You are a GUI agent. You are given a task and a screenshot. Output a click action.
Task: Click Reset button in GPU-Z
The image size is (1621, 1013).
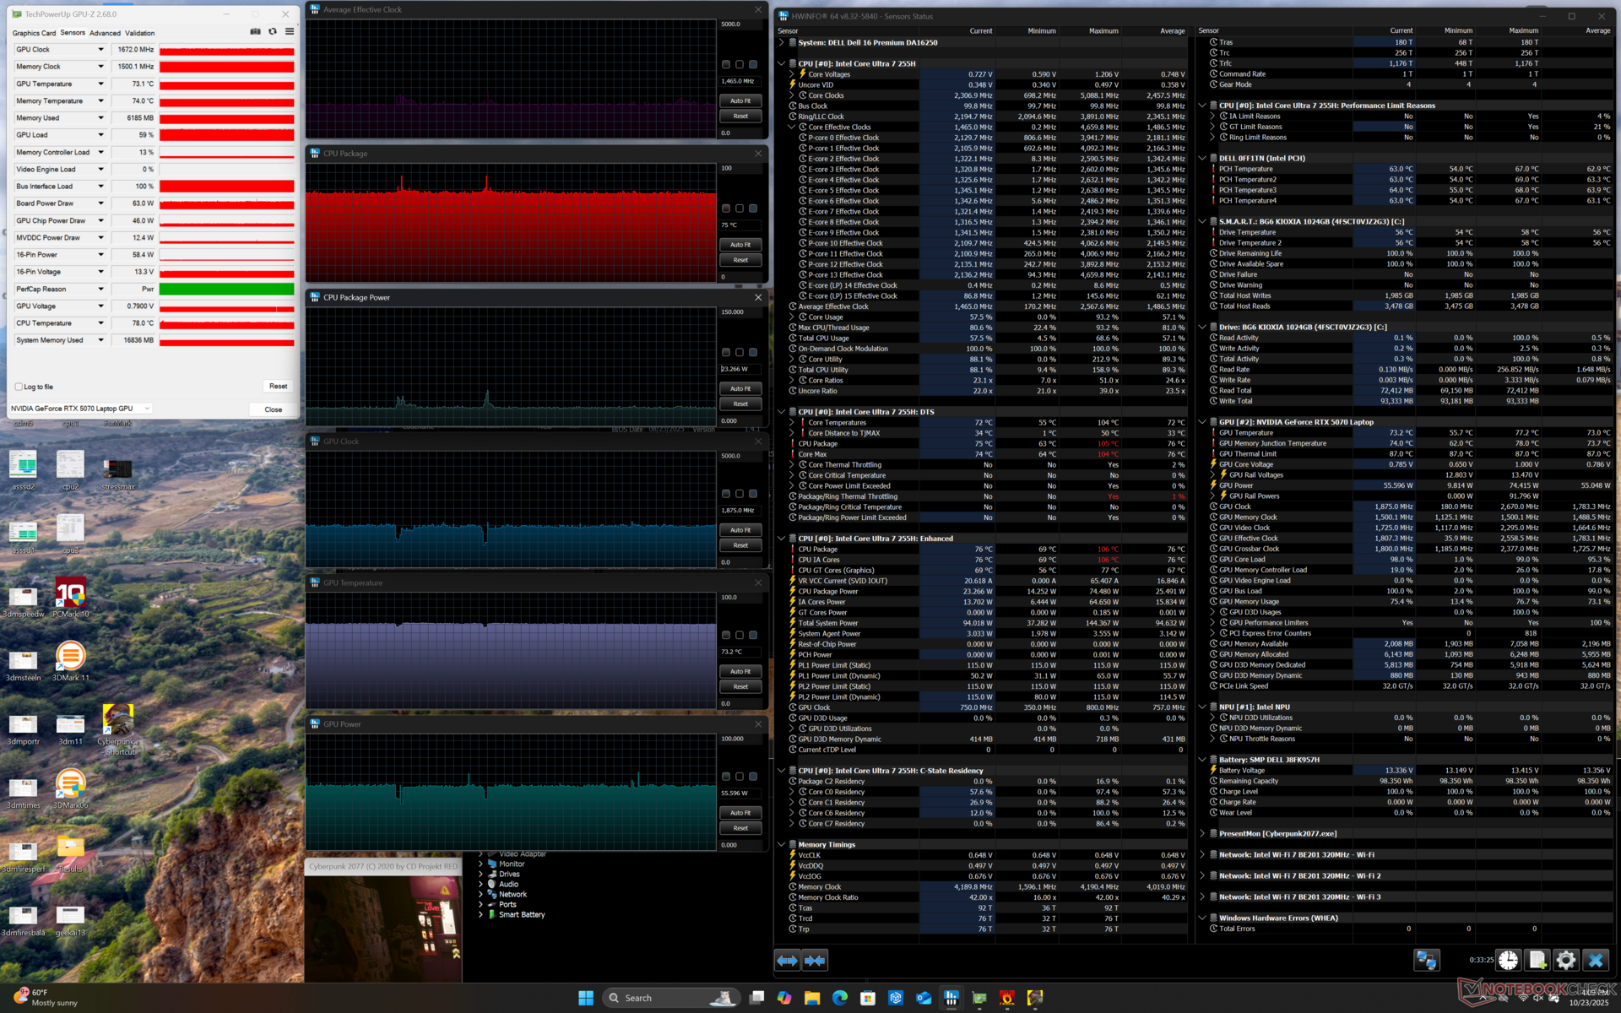pos(278,386)
